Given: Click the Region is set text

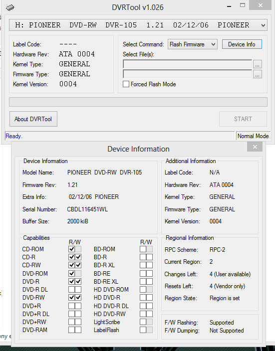Looking at the screenshot, I should click(x=225, y=298).
